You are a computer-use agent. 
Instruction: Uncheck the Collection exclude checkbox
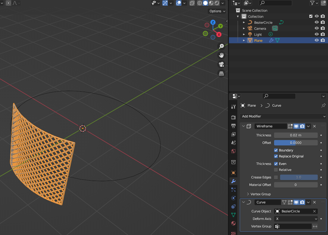pyautogui.click(x=311, y=16)
